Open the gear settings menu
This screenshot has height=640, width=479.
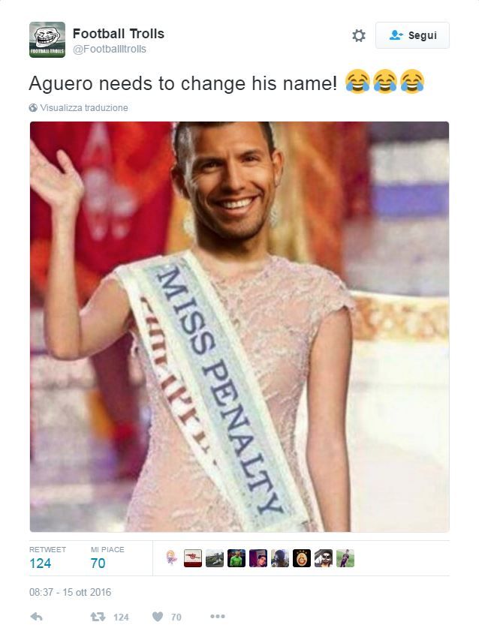coord(359,35)
